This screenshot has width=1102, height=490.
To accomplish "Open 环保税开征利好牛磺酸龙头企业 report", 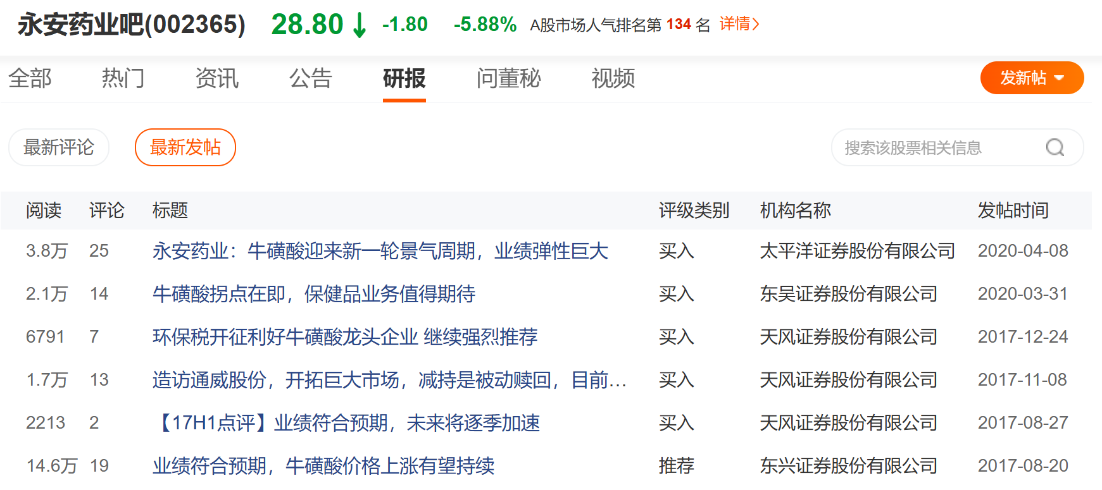I will [x=345, y=337].
